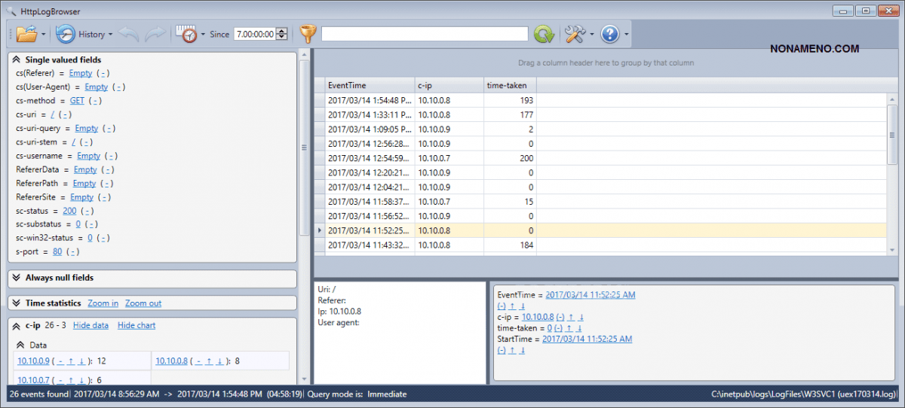Click the redo forward arrow icon
This screenshot has height=408, width=905.
coord(155,34)
